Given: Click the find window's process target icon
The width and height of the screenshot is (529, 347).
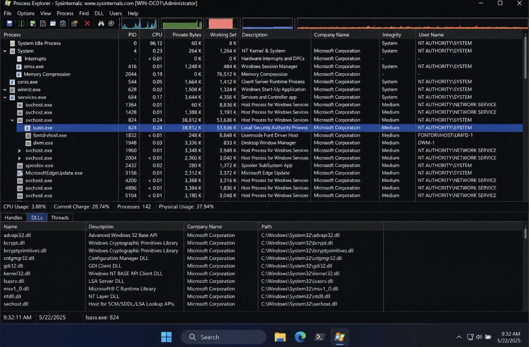Looking at the screenshot, I should click(x=111, y=23).
